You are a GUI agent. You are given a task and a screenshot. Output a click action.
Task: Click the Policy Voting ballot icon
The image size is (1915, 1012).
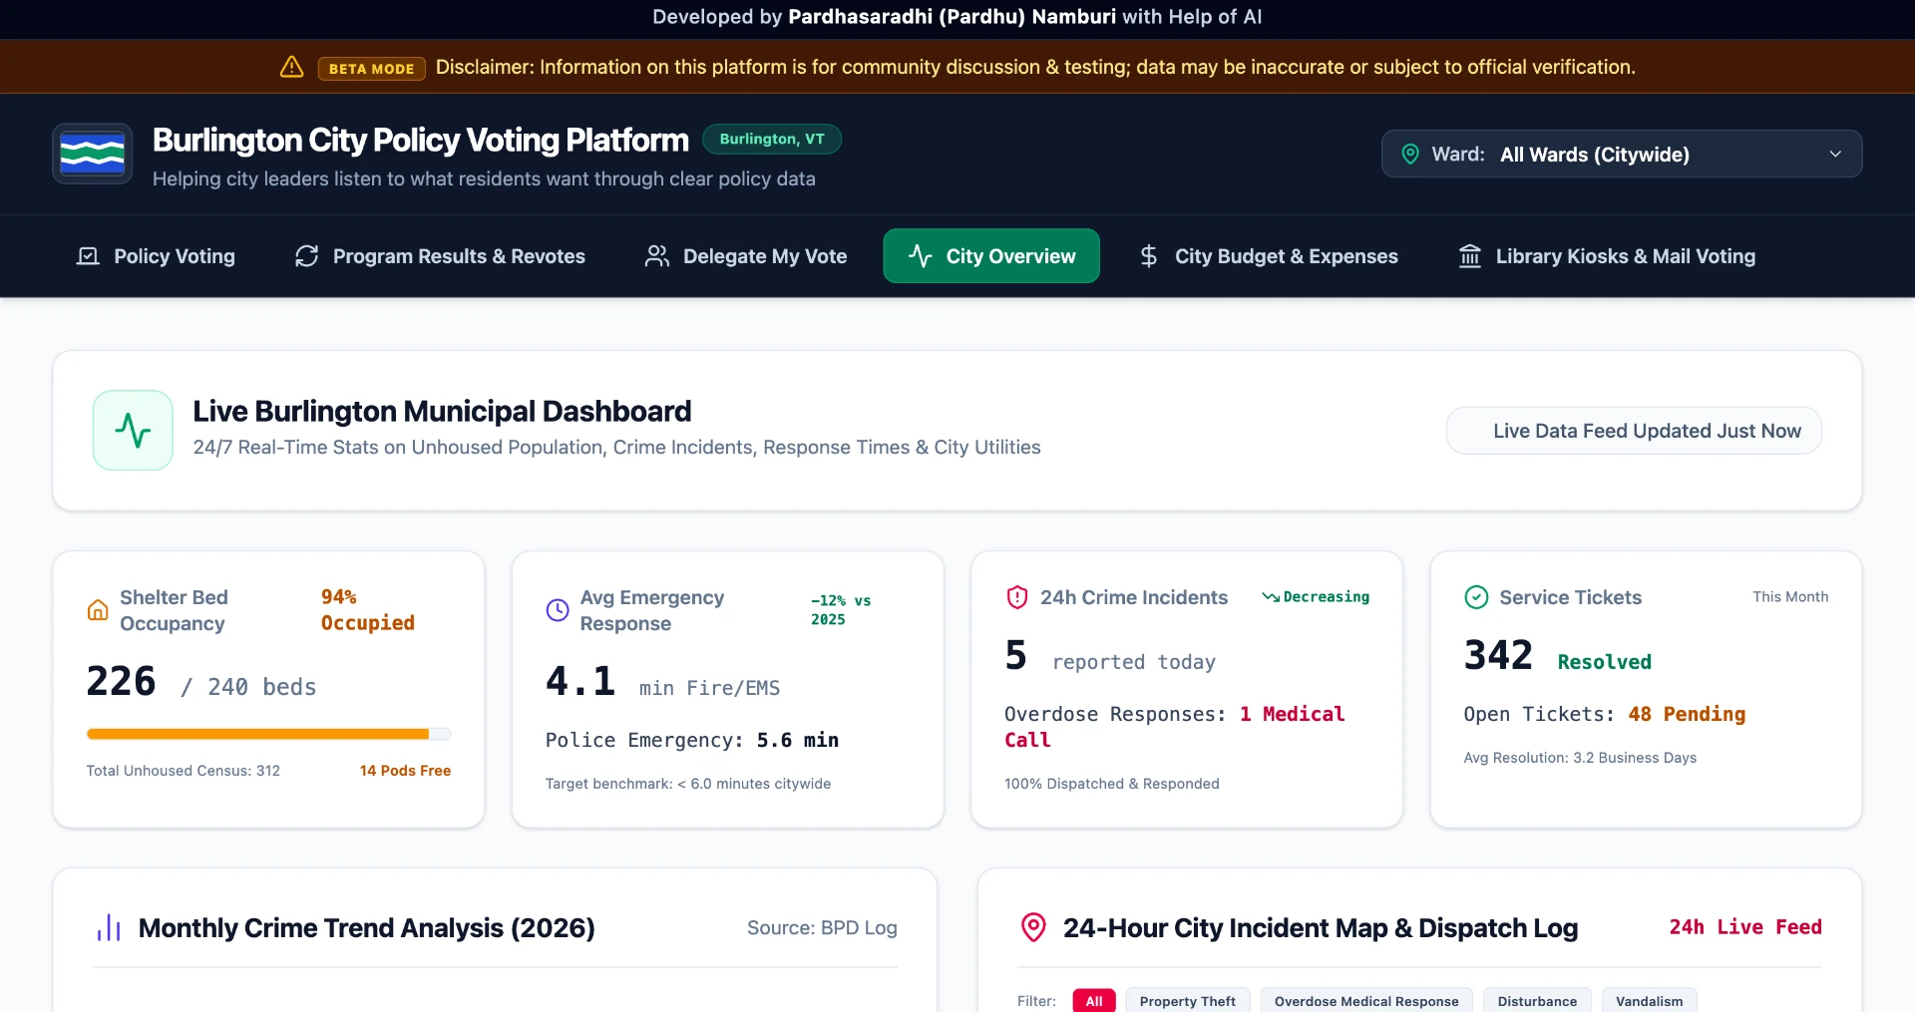[x=88, y=256]
